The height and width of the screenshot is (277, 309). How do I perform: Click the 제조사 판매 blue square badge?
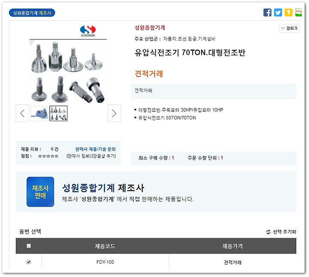pyautogui.click(x=40, y=192)
